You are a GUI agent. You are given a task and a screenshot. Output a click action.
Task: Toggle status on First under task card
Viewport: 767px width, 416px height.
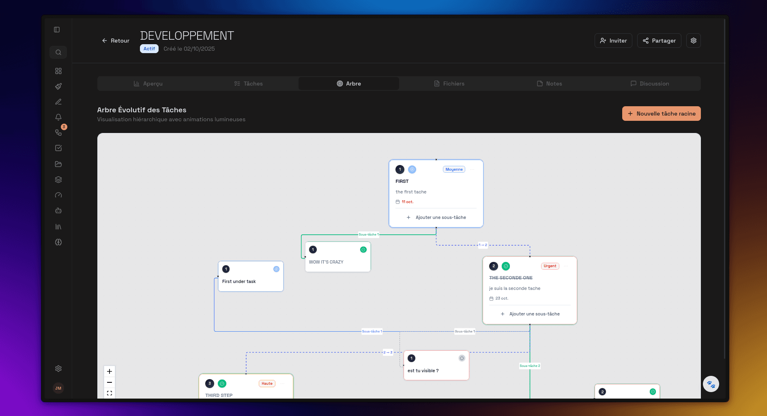click(x=276, y=269)
